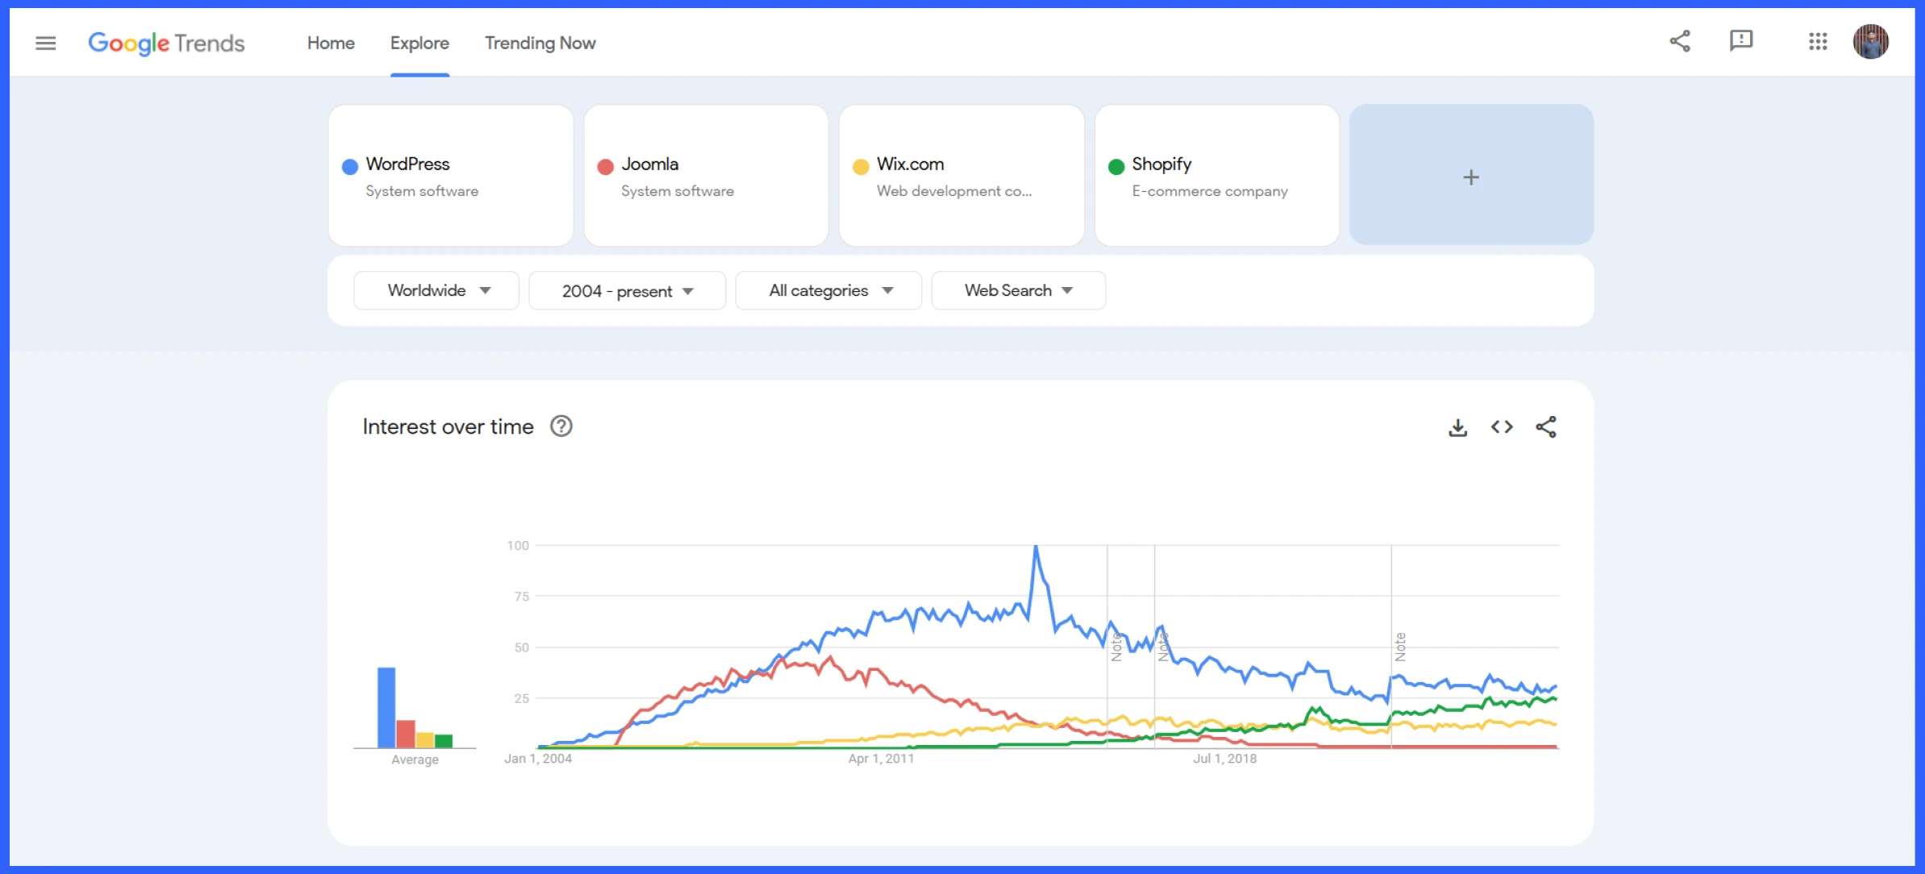Click the blue WordPress color dot
The height and width of the screenshot is (874, 1925).
click(350, 166)
